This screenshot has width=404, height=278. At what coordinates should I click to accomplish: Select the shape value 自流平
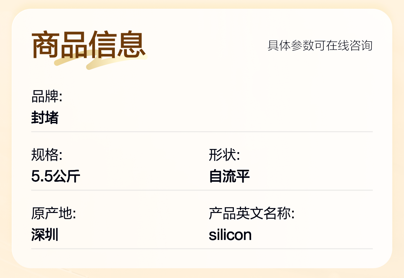(229, 176)
